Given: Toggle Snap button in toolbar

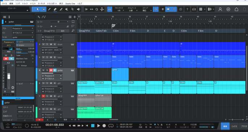Looking at the screenshot, I should (156, 9).
